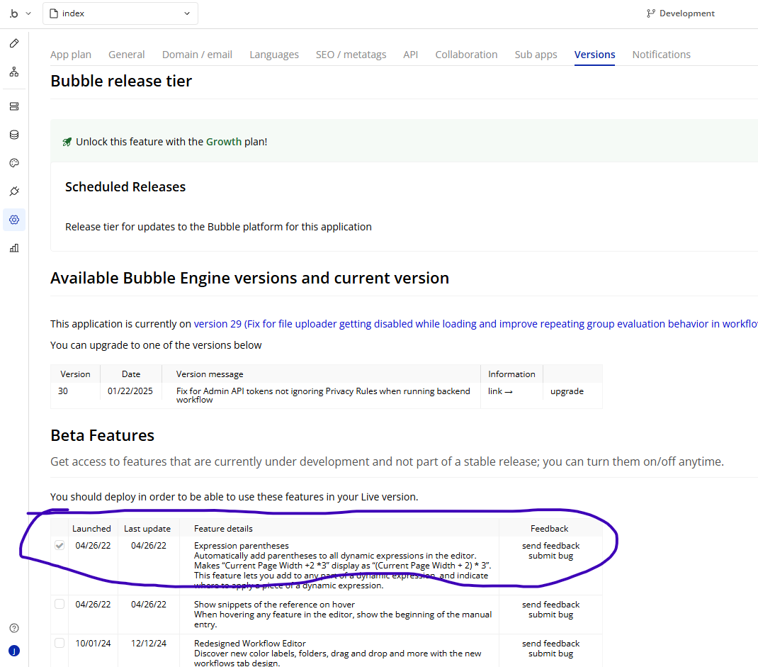Switch to the Sub apps tab
This screenshot has width=758, height=667.
pos(536,55)
